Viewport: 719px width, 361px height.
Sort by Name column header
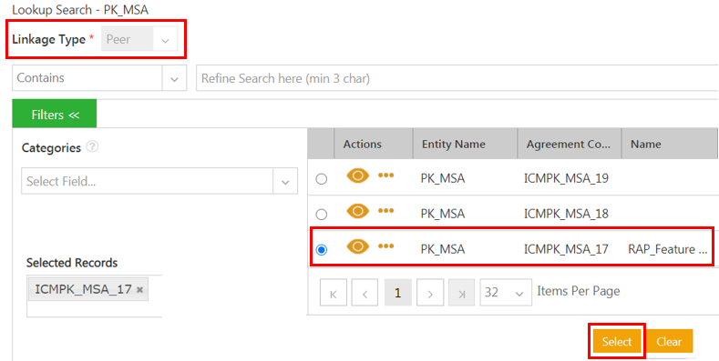point(670,144)
